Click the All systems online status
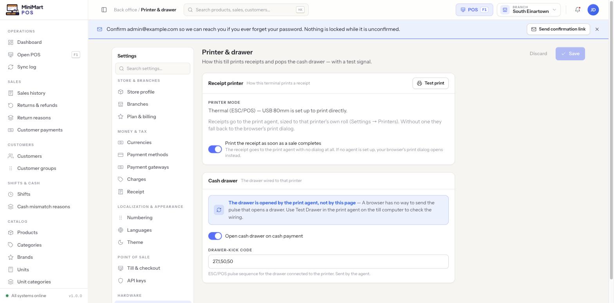This screenshot has height=303, width=614. (26, 296)
